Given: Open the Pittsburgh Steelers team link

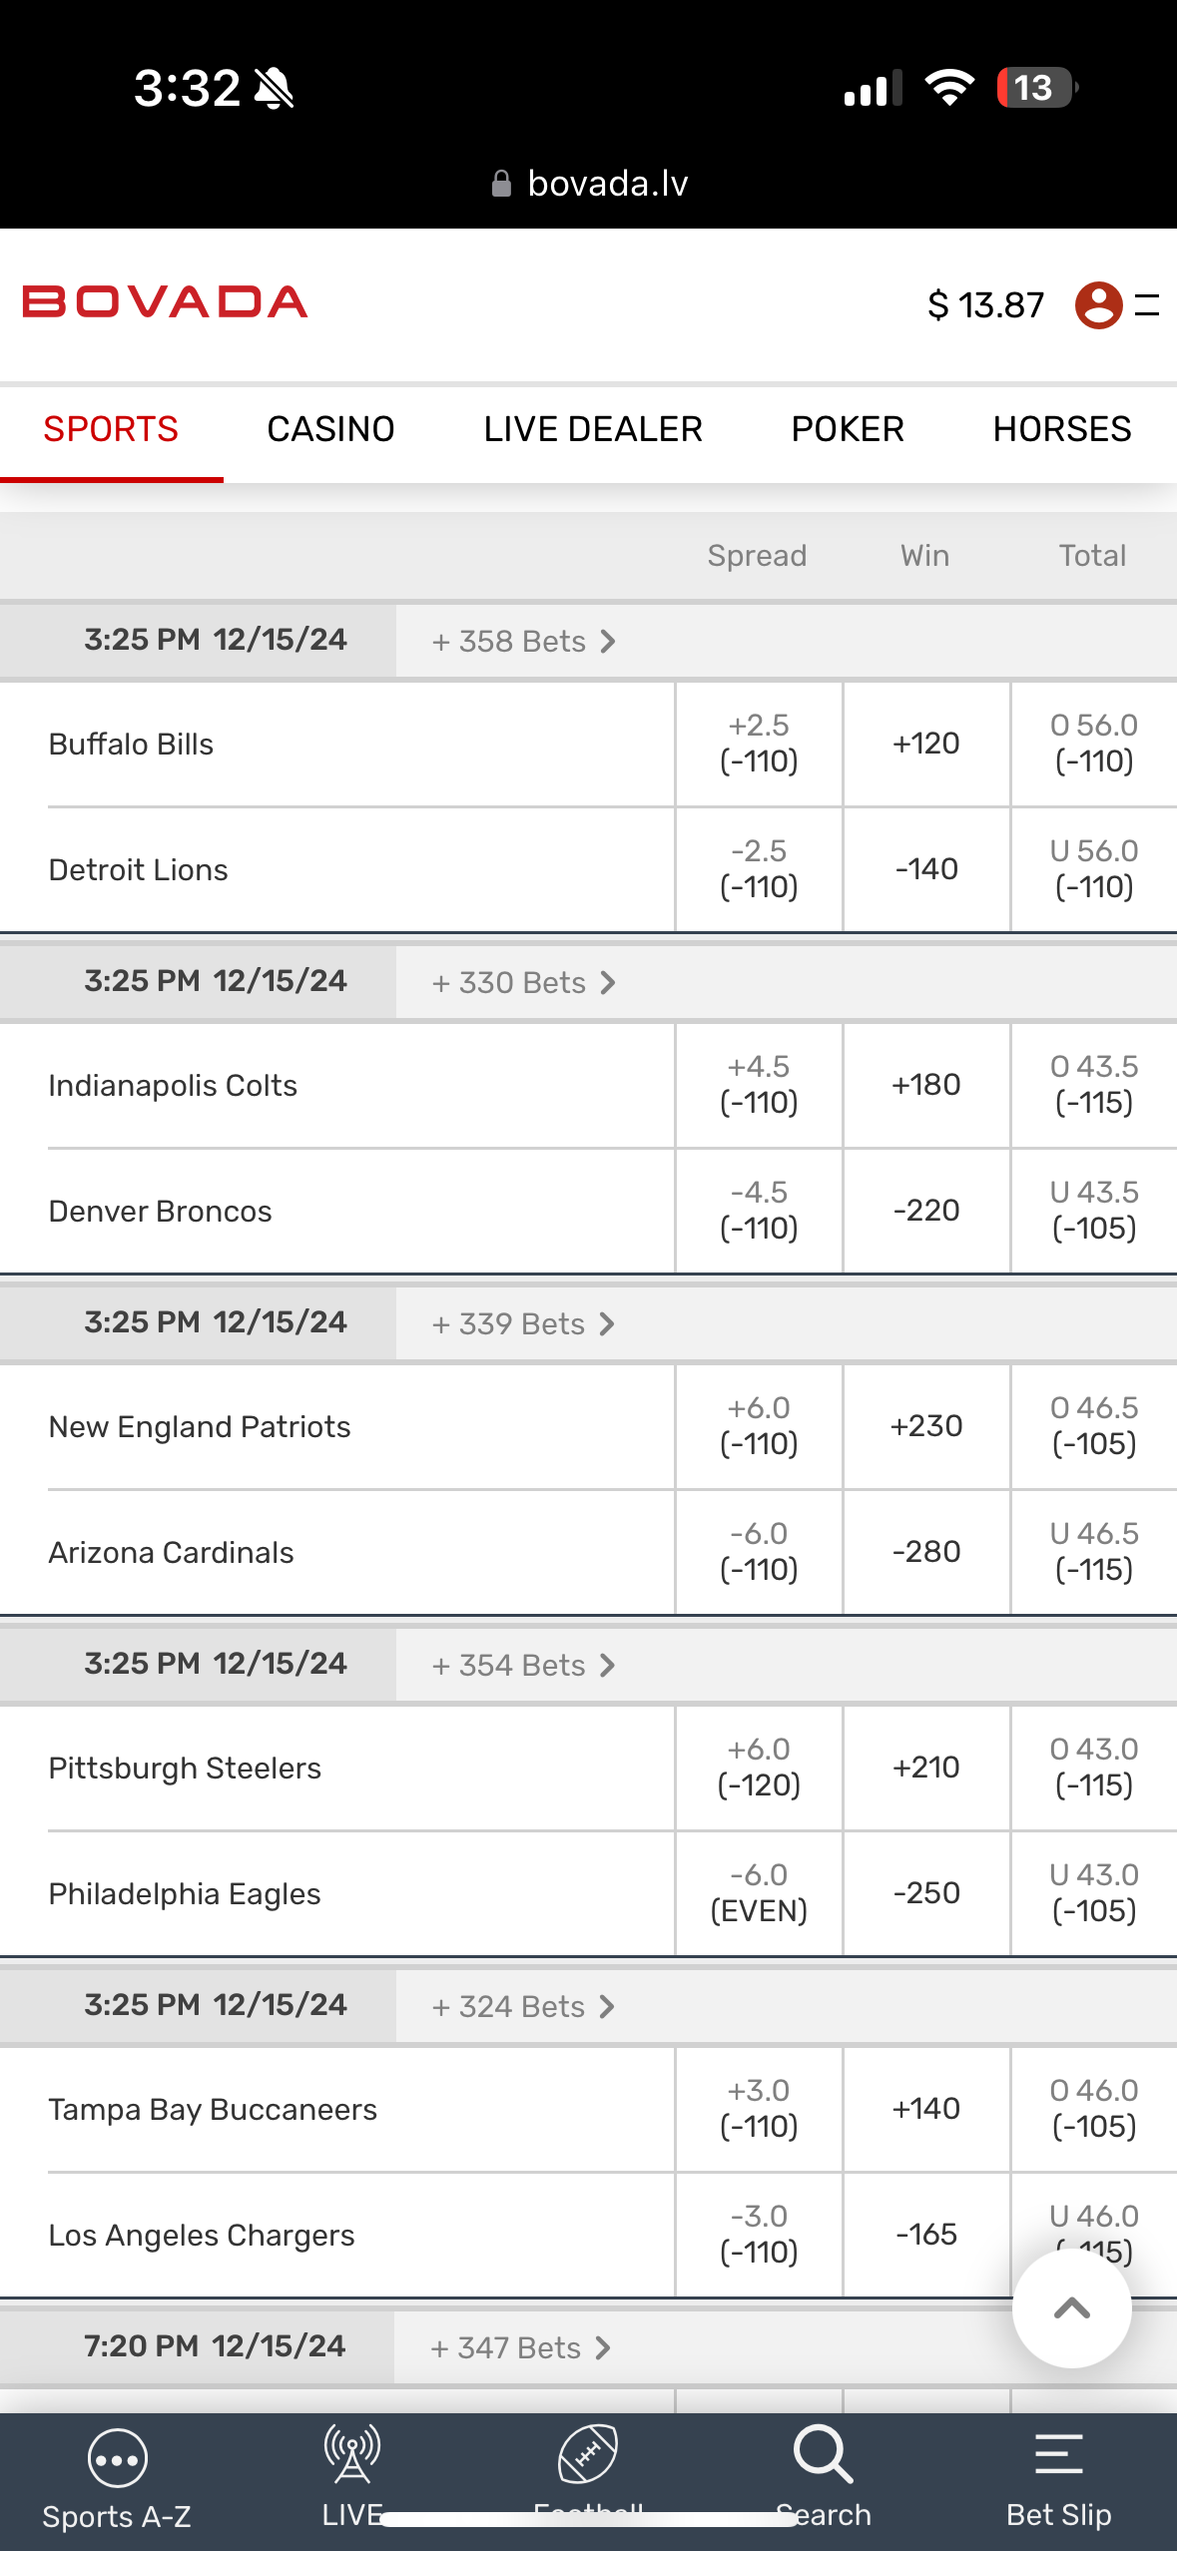Looking at the screenshot, I should 186,1768.
